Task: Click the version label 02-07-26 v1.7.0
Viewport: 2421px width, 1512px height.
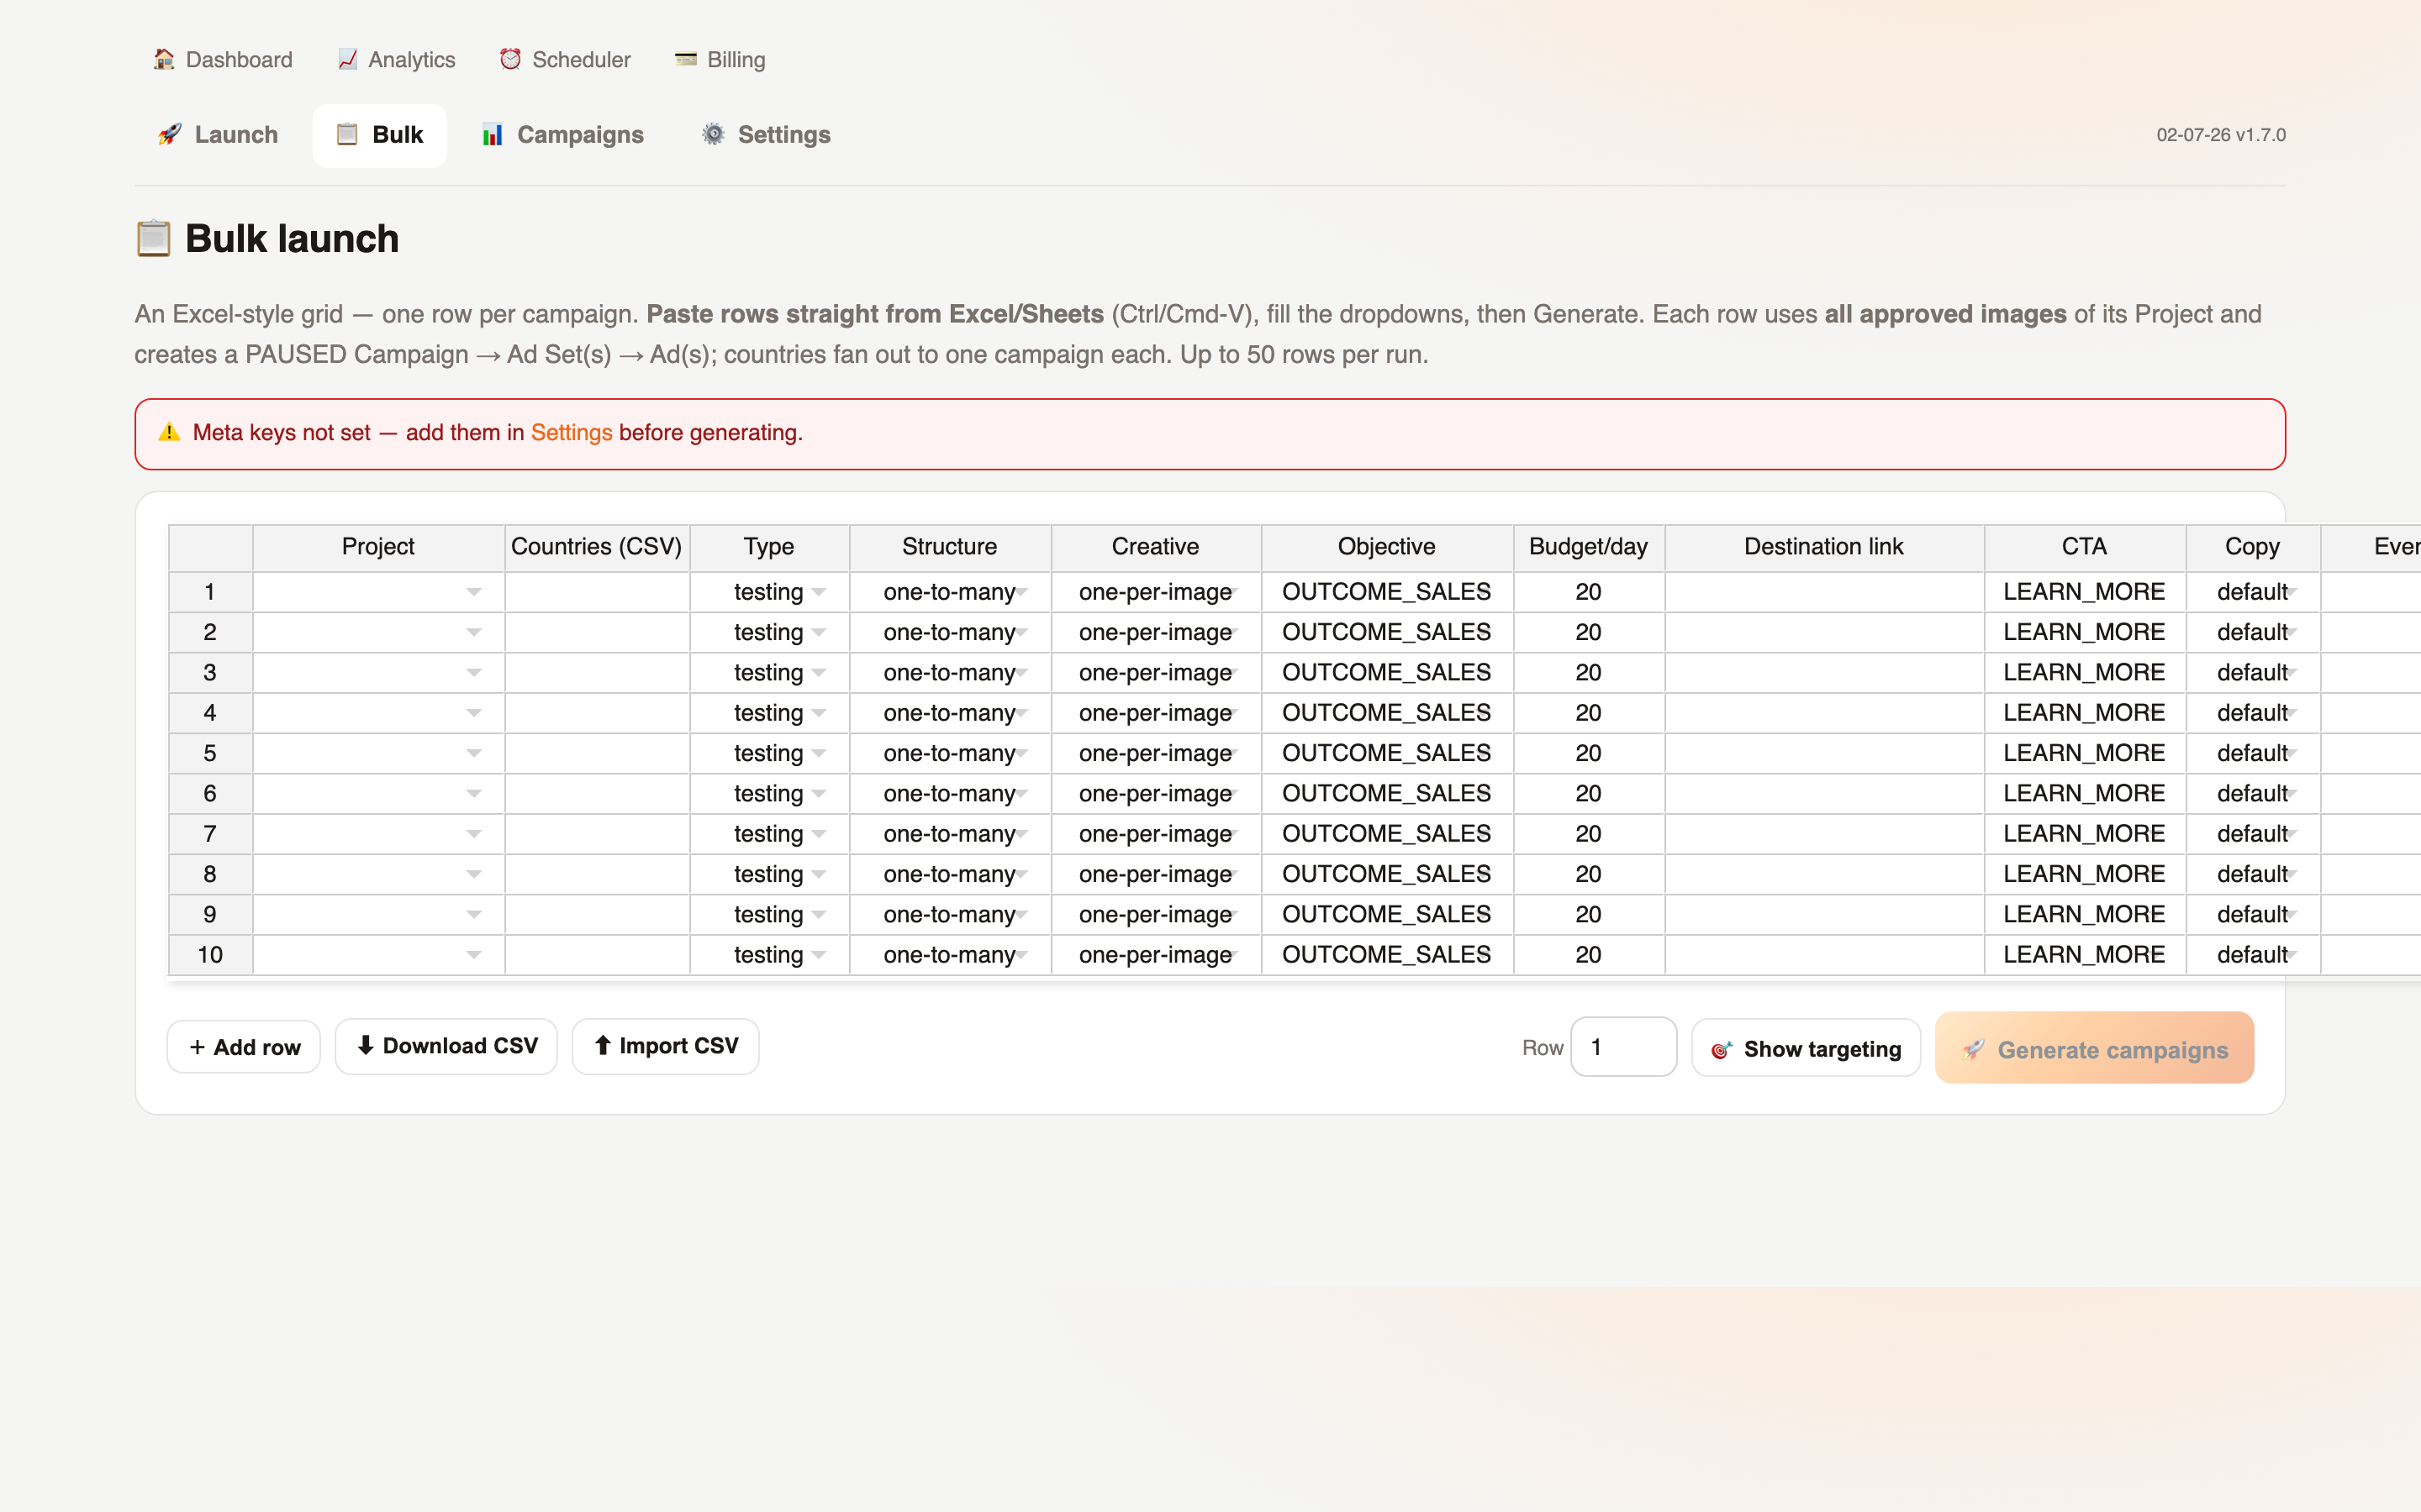Action: [2221, 134]
